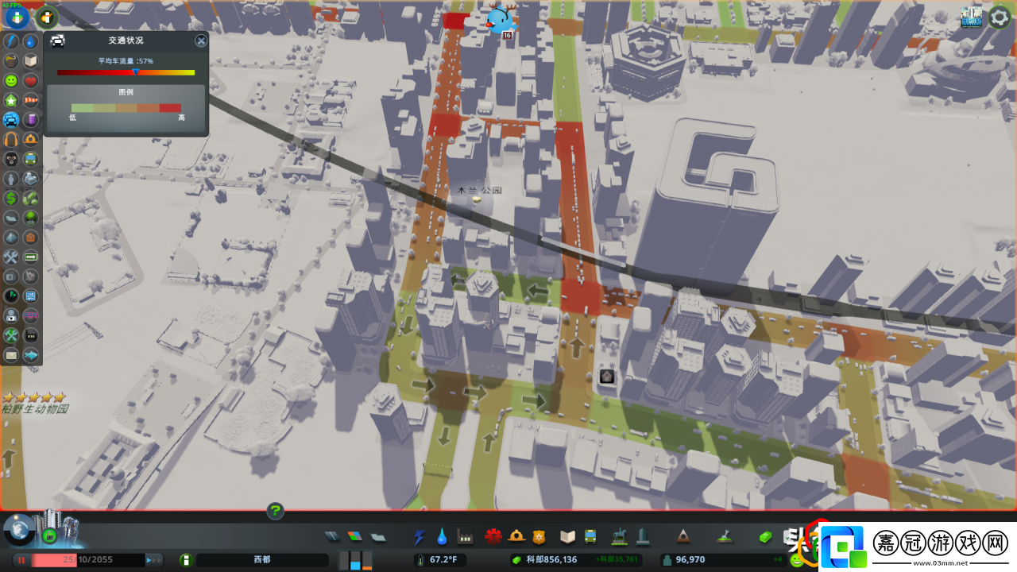This screenshot has width=1017, height=572.
Task: Open the city info button beside city name
Action: coord(186,560)
